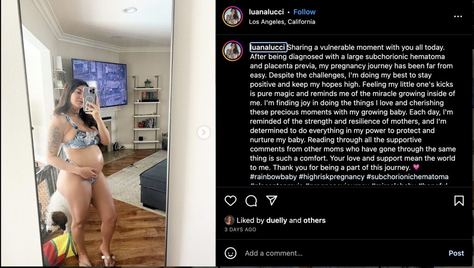Screen dimensions: 474x268
Task: Open the Los Angeles, California location link
Action: coord(282,22)
